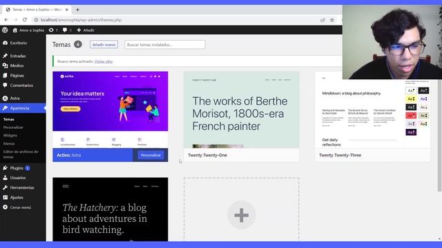Select the Temas submenu item

[9, 119]
